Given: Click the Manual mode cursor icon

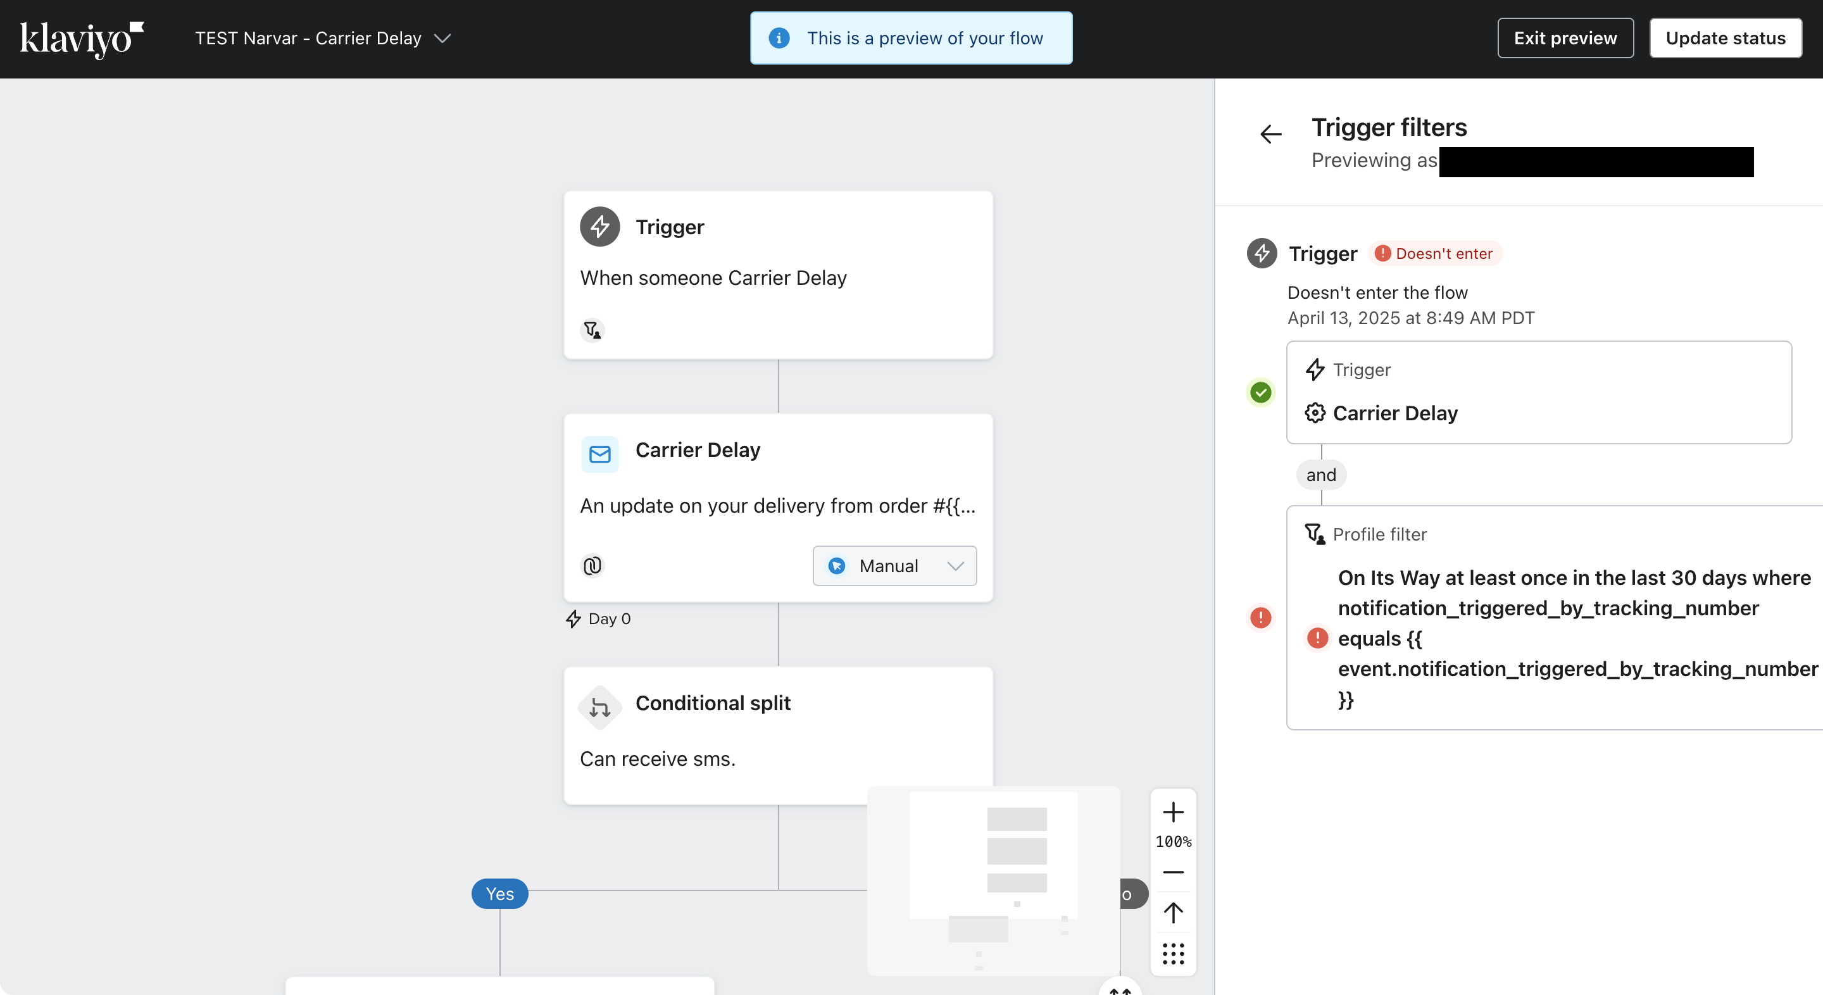Looking at the screenshot, I should coord(836,565).
